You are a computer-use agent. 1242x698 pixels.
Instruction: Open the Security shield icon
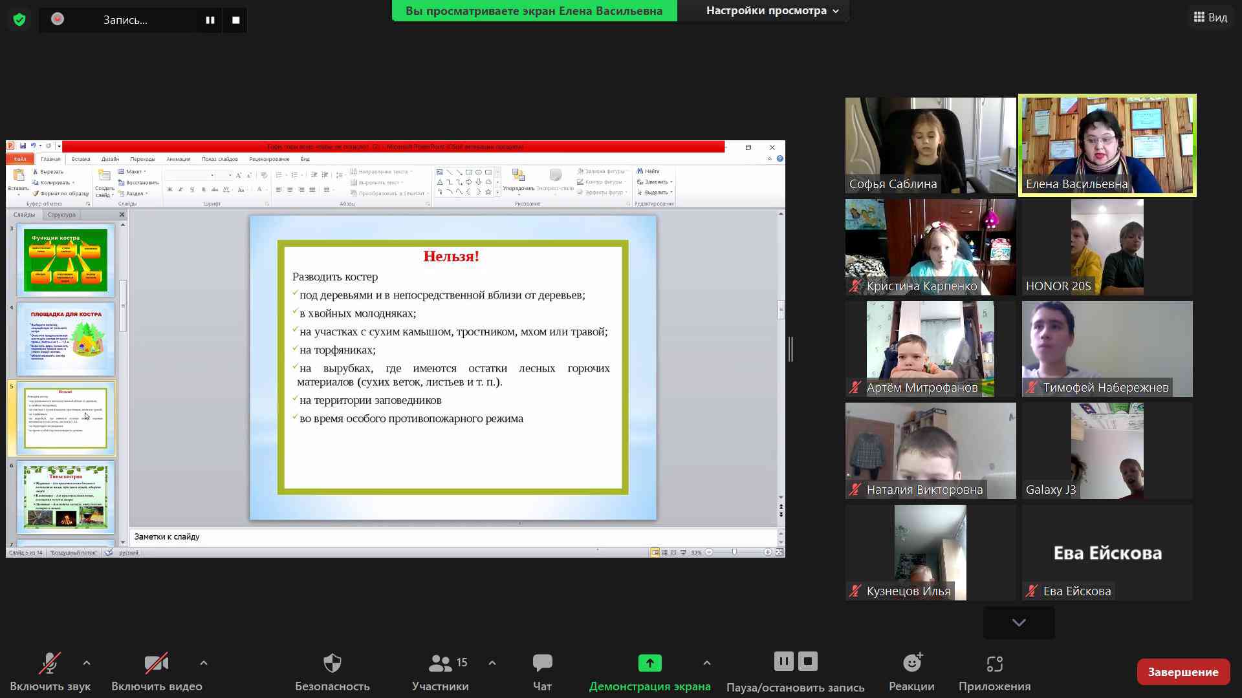(332, 663)
